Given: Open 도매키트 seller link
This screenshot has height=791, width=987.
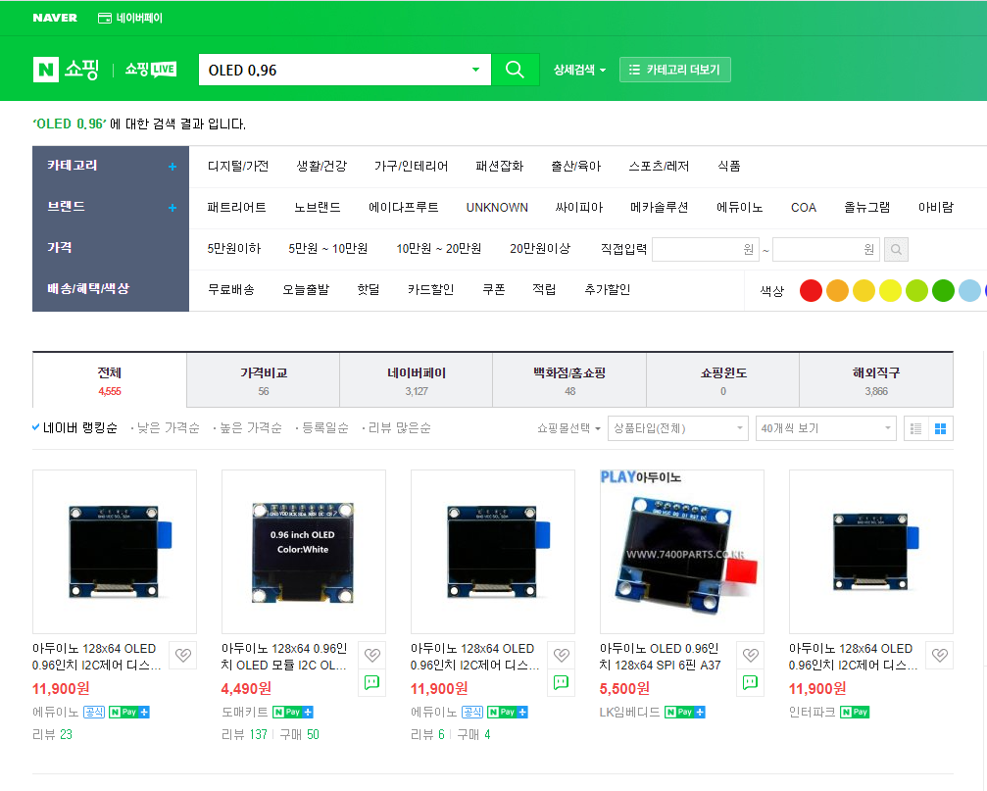Looking at the screenshot, I should pyautogui.click(x=244, y=712).
